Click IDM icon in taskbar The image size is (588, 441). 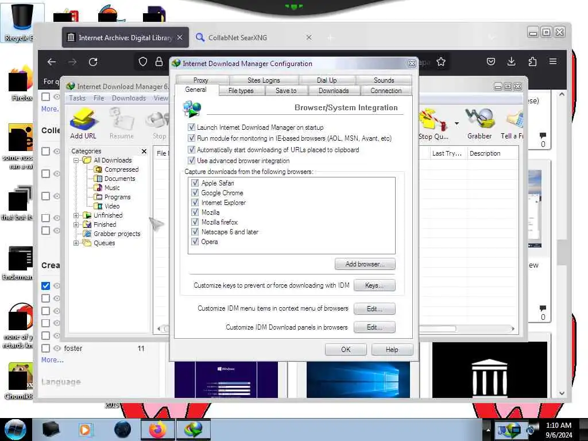(x=194, y=430)
